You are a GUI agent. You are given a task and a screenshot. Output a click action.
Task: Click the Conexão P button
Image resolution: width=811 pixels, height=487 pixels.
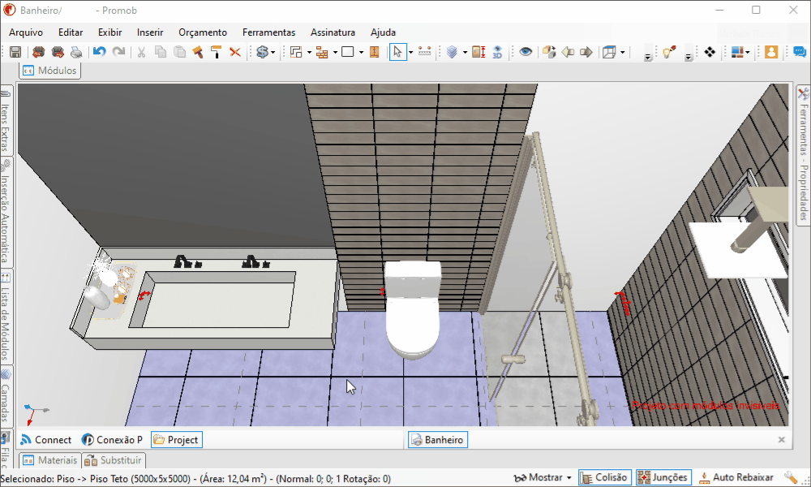112,440
